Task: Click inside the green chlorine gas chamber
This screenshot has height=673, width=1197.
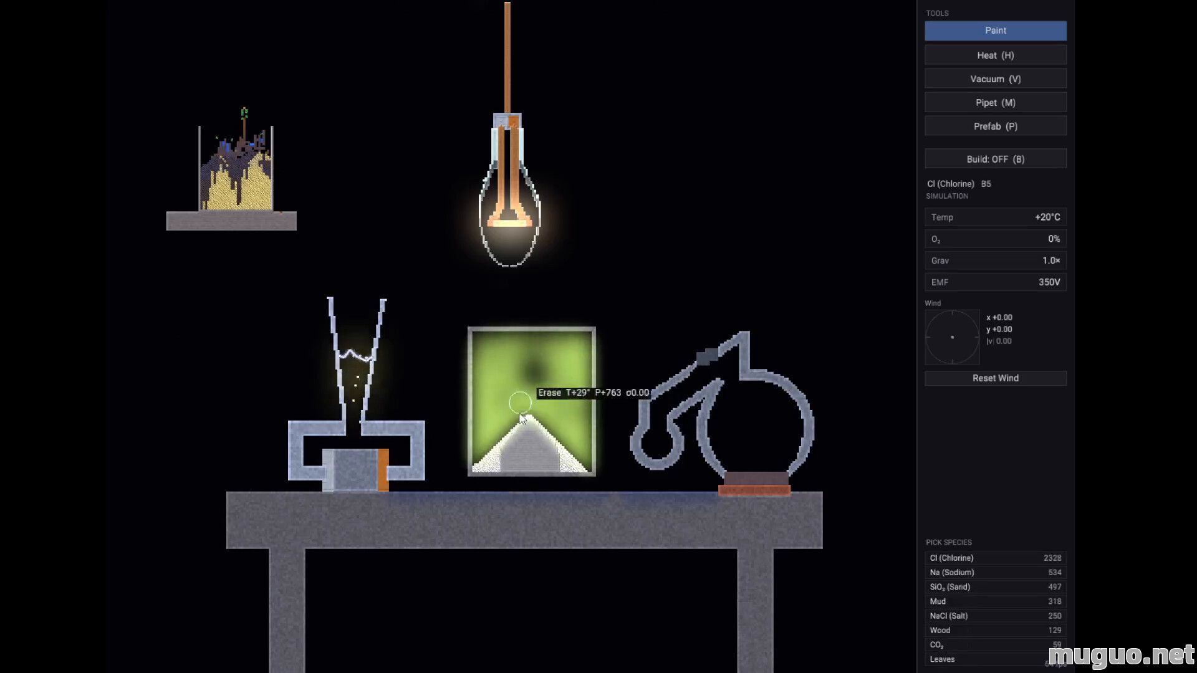Action: coord(532,401)
